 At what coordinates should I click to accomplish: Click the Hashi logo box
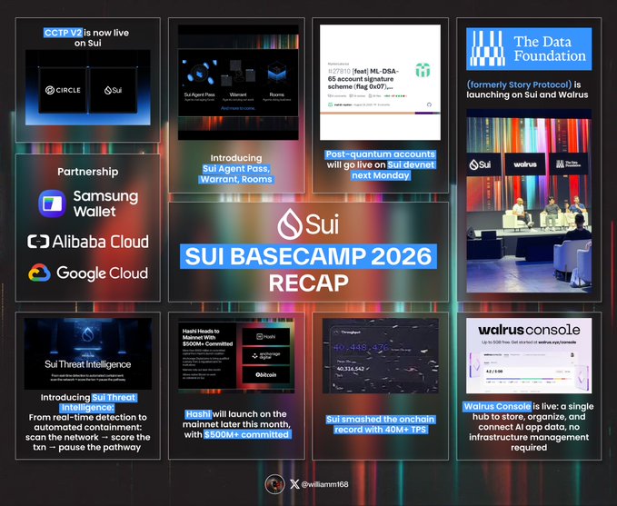266,337
